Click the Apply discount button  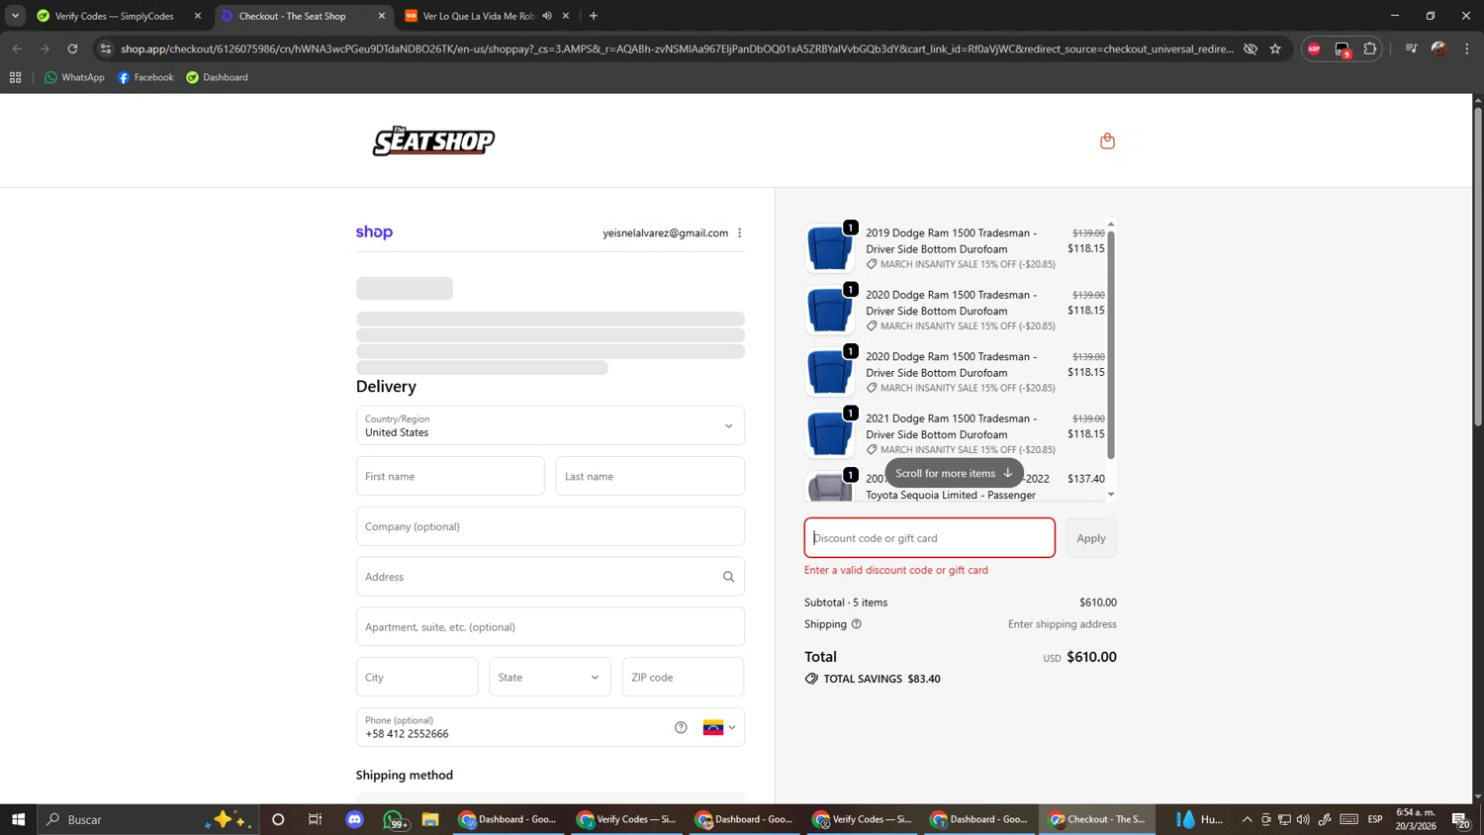1091,538
